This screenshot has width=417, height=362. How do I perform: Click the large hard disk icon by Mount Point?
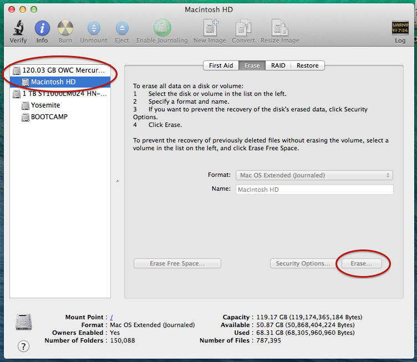[x=24, y=322]
